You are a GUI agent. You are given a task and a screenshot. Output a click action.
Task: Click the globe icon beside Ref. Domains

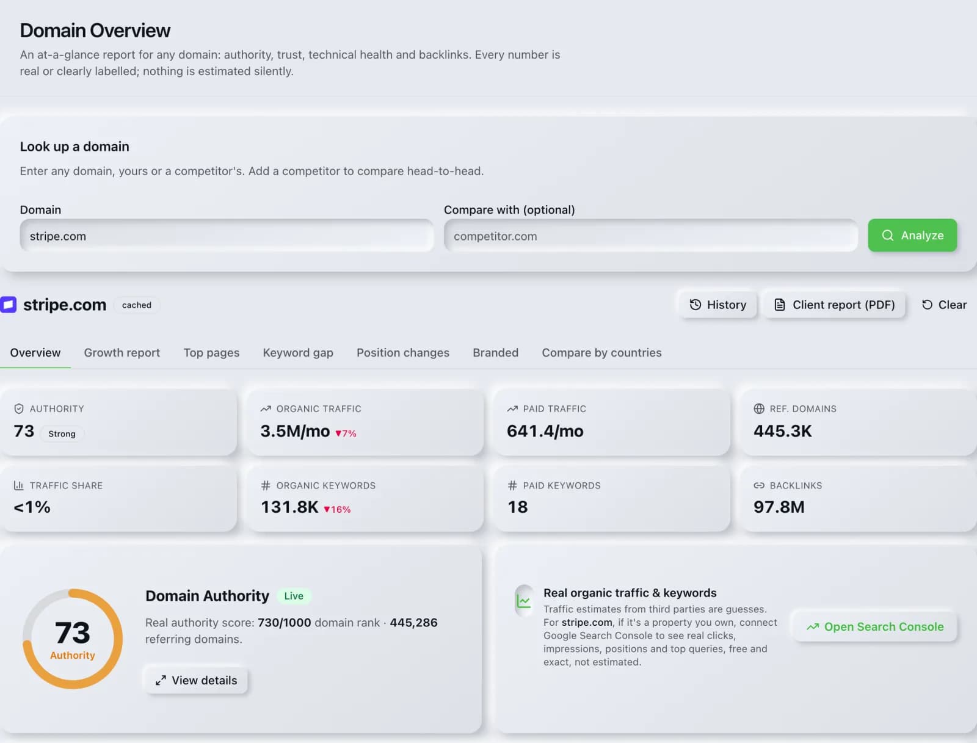point(759,409)
